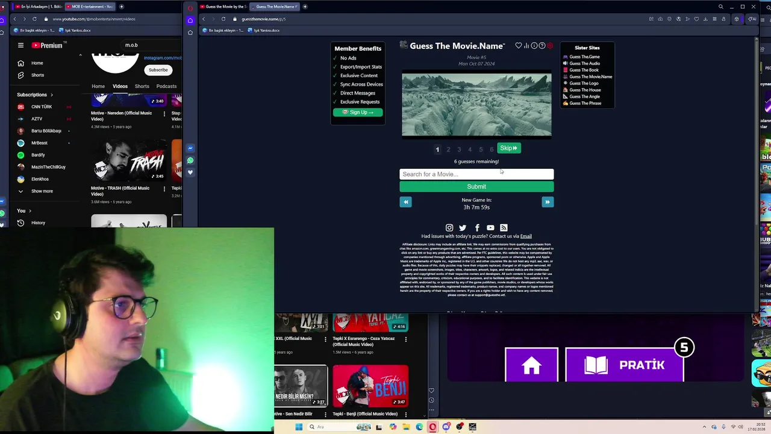Focus the Search for a Movie field
771x434 pixels.
pos(476,174)
